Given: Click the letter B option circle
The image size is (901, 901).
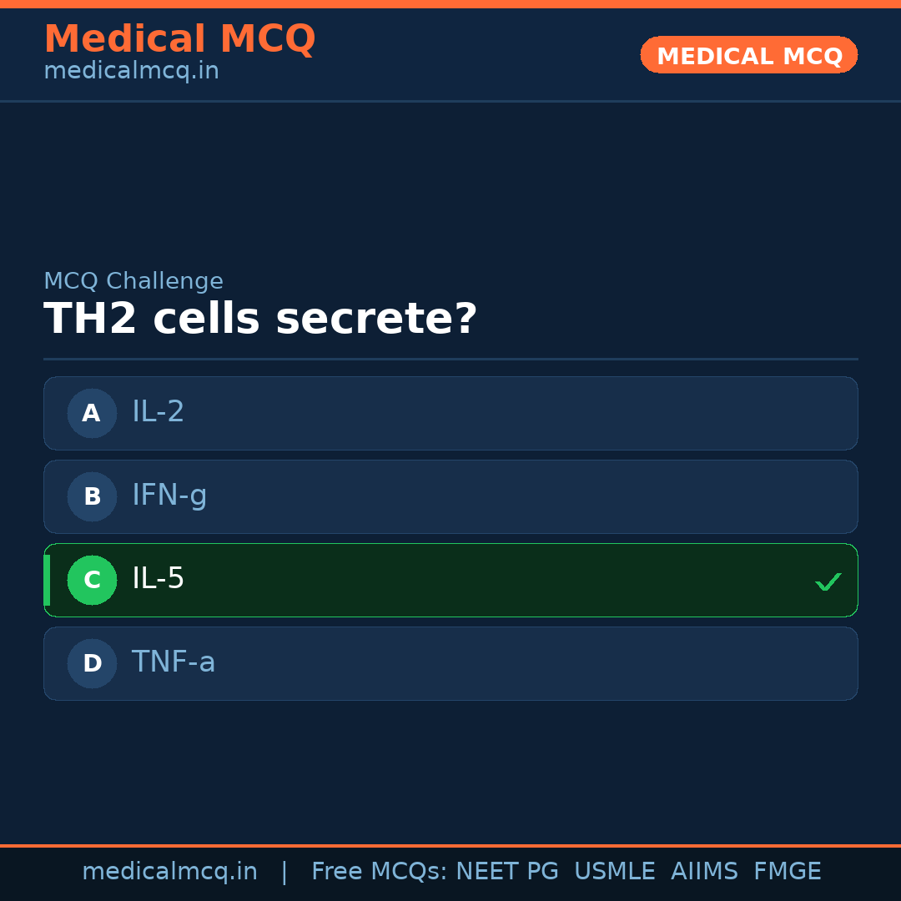Looking at the screenshot, I should [x=92, y=496].
